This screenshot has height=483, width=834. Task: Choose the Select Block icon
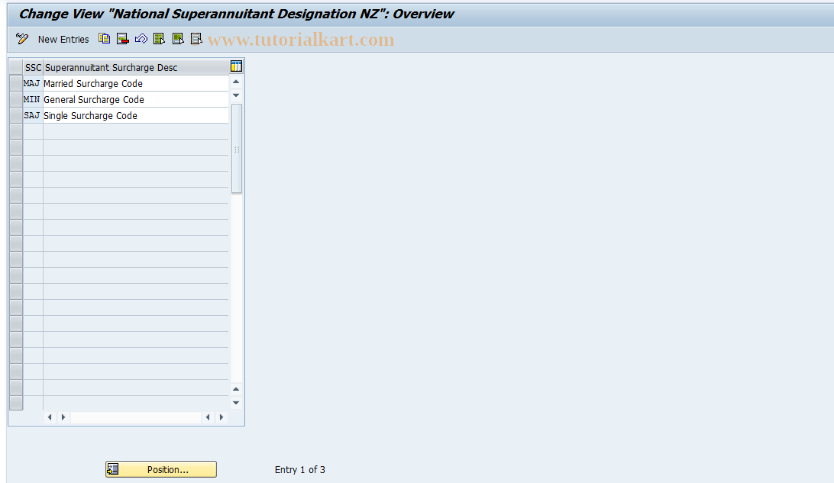pos(178,39)
